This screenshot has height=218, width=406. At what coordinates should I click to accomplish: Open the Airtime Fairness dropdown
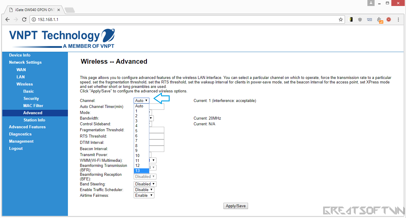(144, 196)
